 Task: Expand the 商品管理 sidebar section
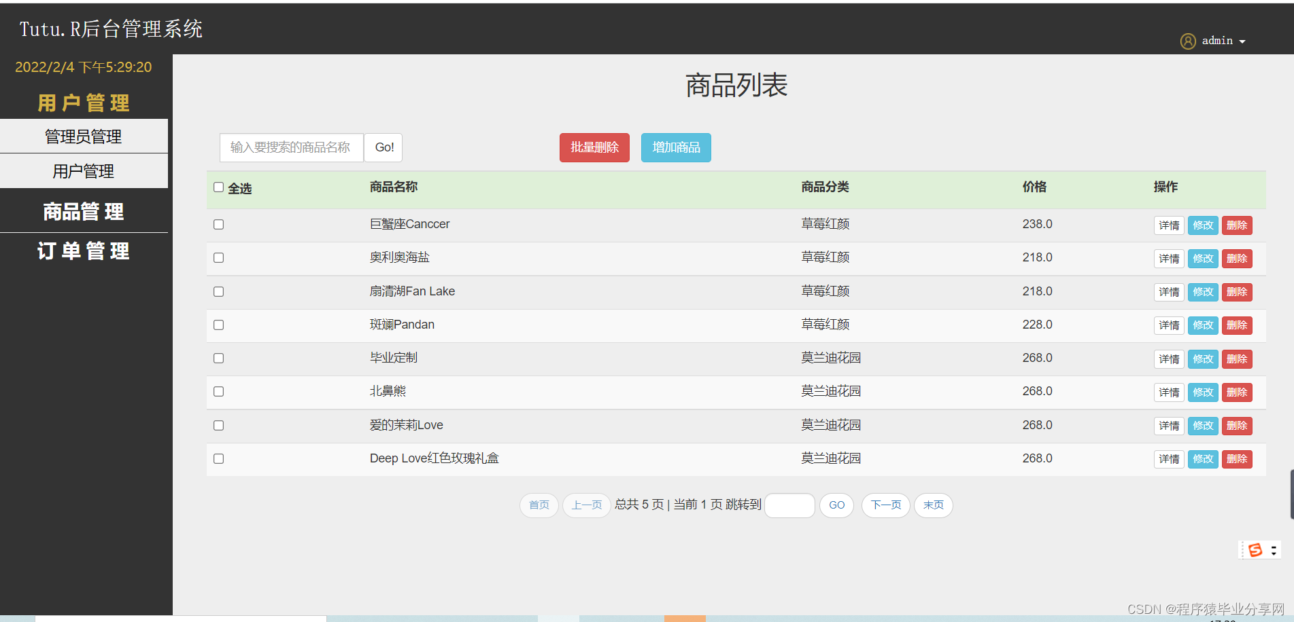click(x=83, y=211)
